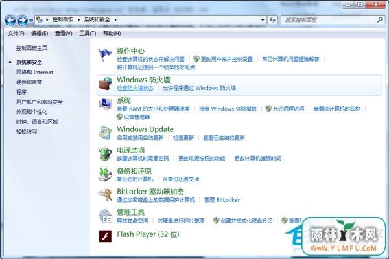
Task: Click 允许程序通过 Windows 防火墙 link
Action: click(x=199, y=88)
